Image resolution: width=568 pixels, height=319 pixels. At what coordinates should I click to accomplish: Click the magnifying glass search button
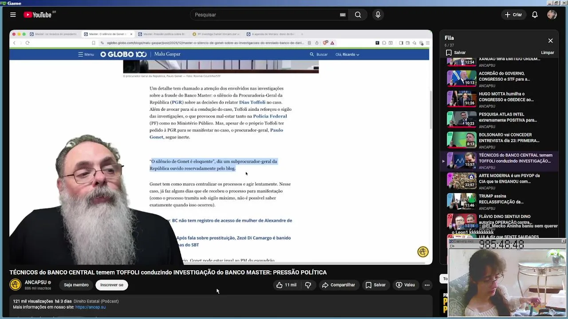pos(358,15)
